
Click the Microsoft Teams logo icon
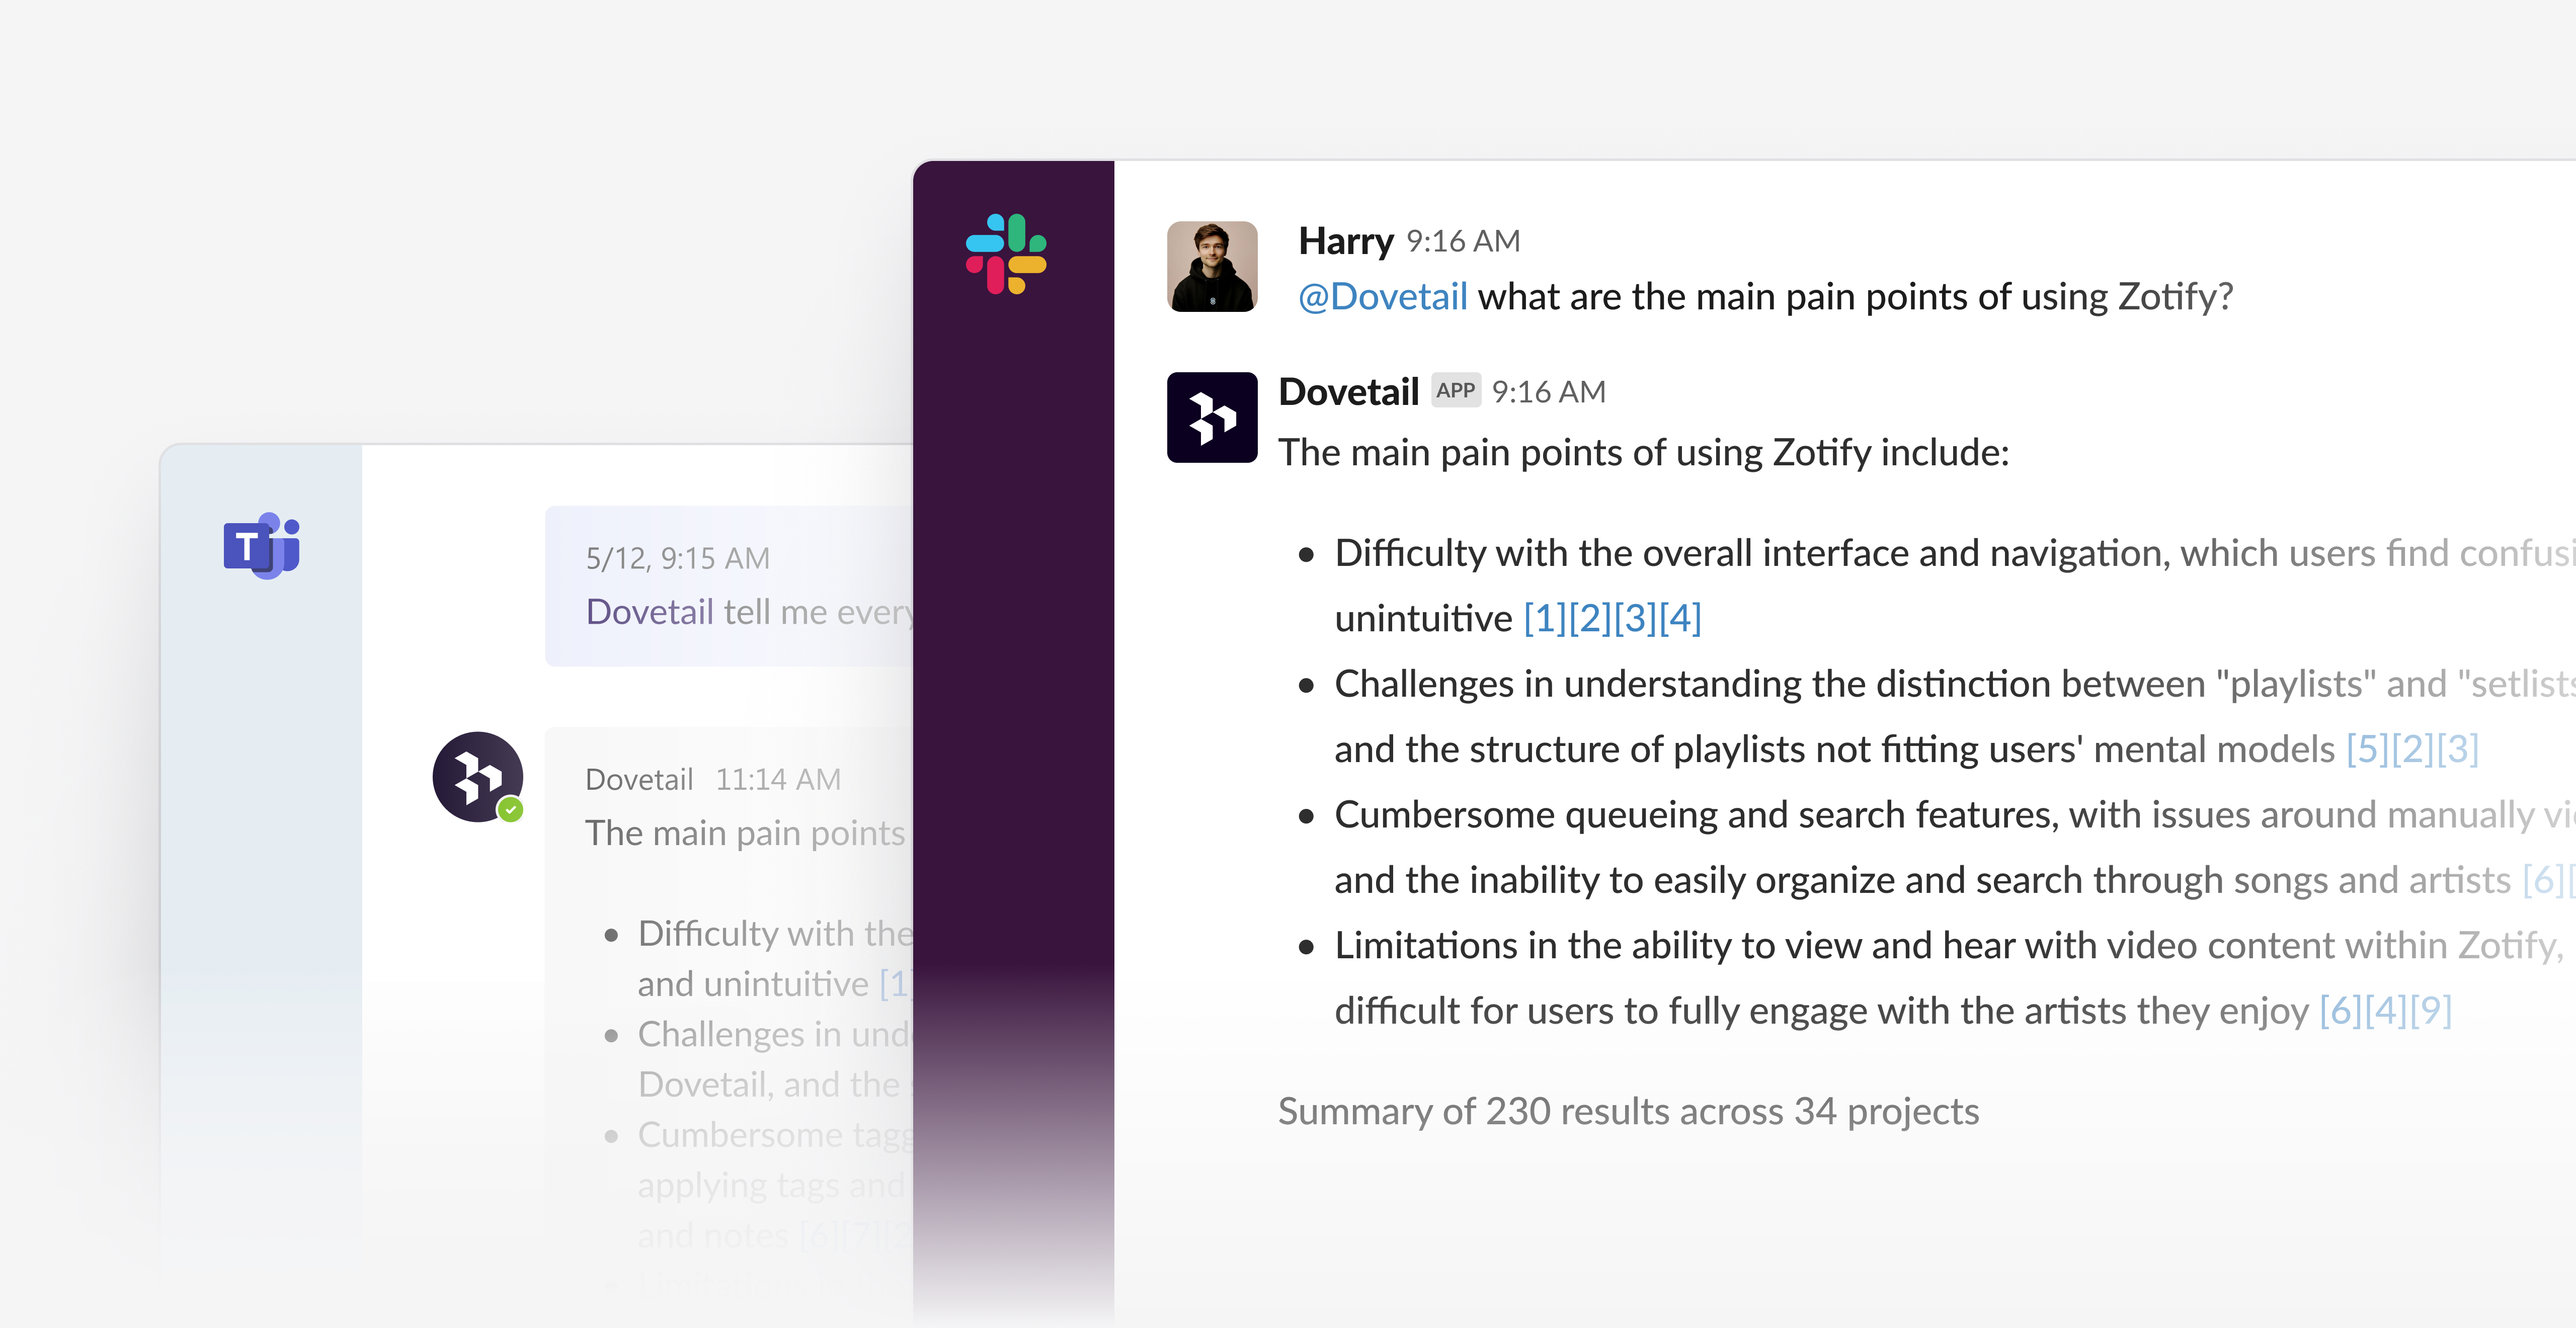261,546
